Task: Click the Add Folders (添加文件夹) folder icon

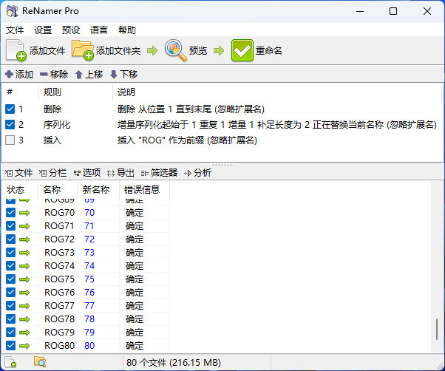Action: tap(82, 50)
